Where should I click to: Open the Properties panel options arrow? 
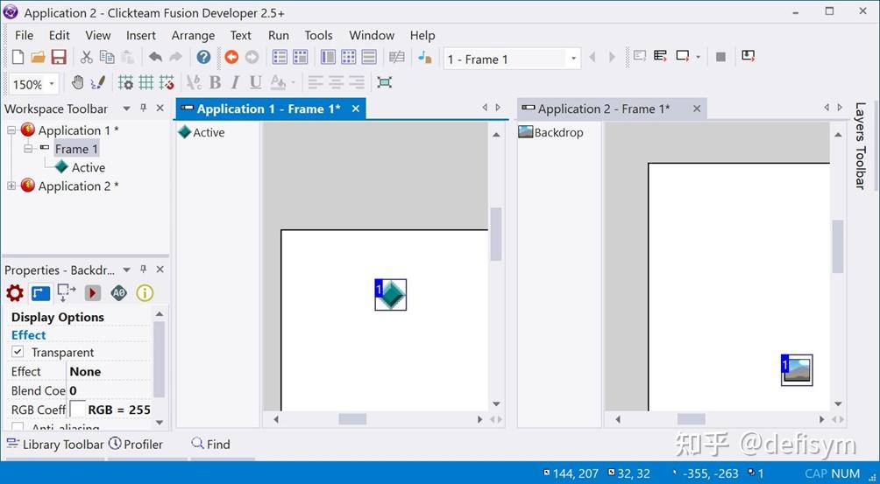(x=127, y=270)
